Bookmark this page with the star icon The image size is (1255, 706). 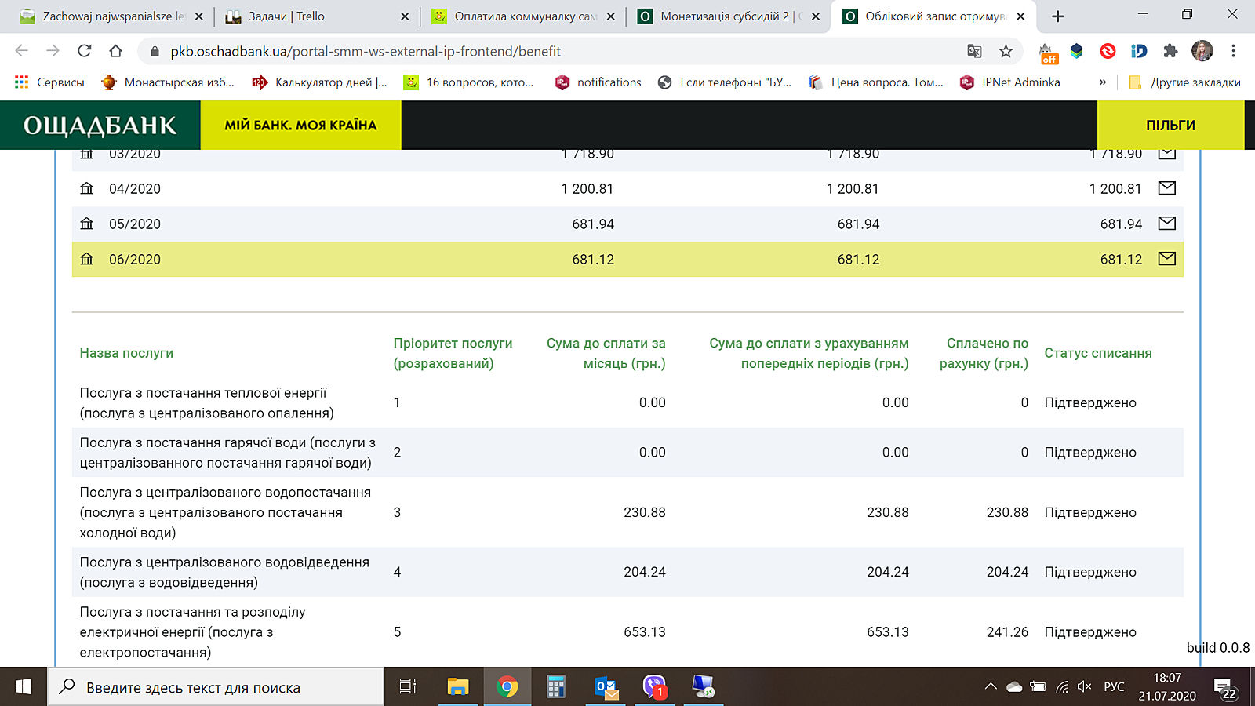tap(1006, 51)
